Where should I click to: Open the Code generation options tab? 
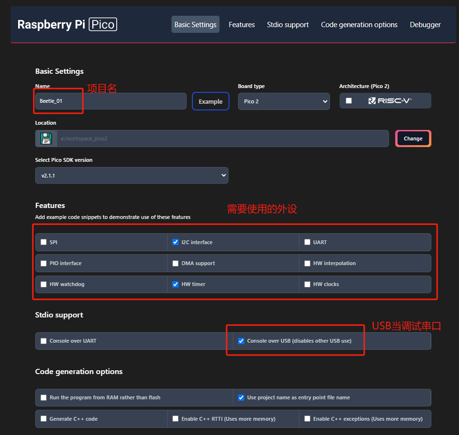tap(359, 25)
